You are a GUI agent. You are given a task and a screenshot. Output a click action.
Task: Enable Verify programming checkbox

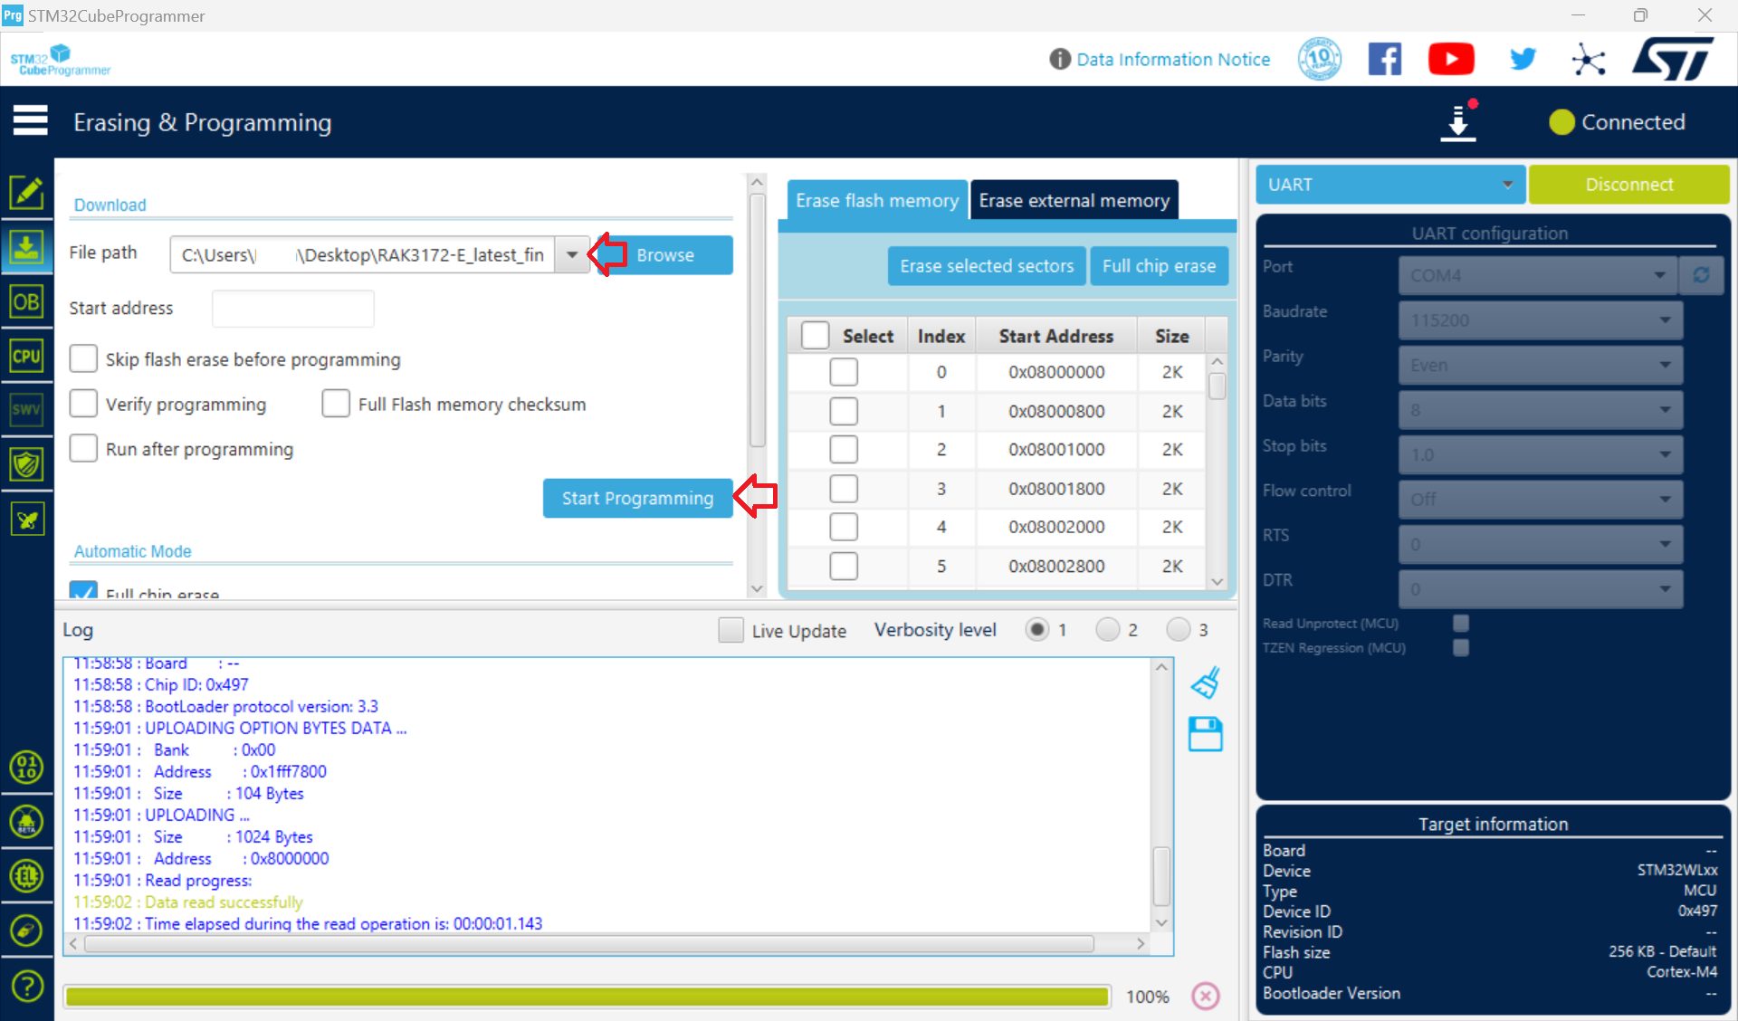(82, 402)
